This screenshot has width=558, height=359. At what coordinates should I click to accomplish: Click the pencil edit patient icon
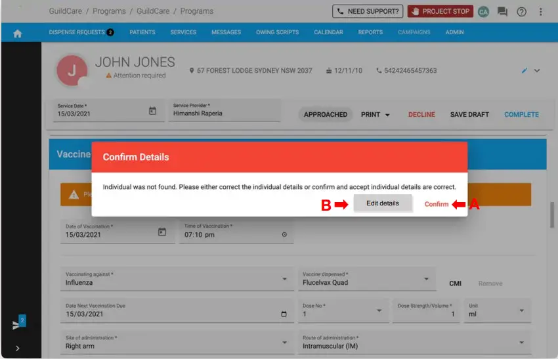click(525, 70)
